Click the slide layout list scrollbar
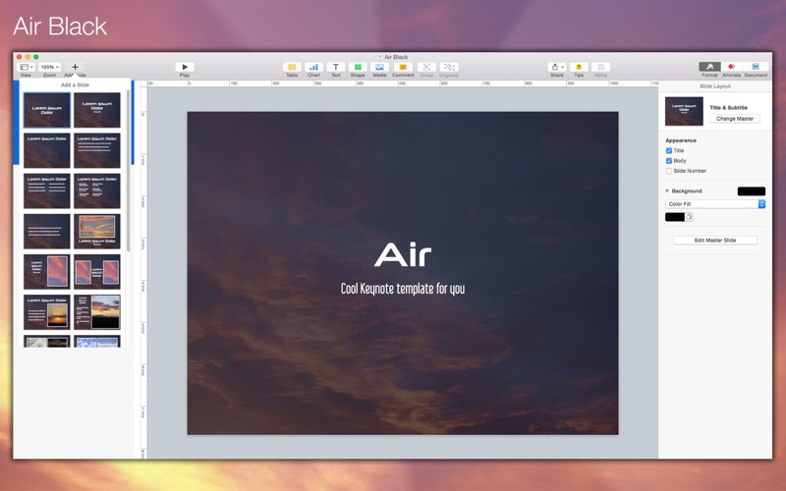 tap(129, 170)
